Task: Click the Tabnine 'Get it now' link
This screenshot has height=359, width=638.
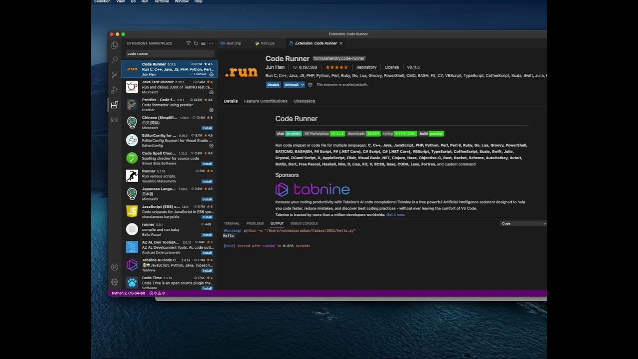Action: tap(395, 214)
